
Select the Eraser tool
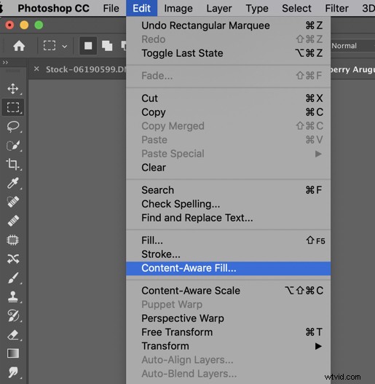tap(12, 334)
